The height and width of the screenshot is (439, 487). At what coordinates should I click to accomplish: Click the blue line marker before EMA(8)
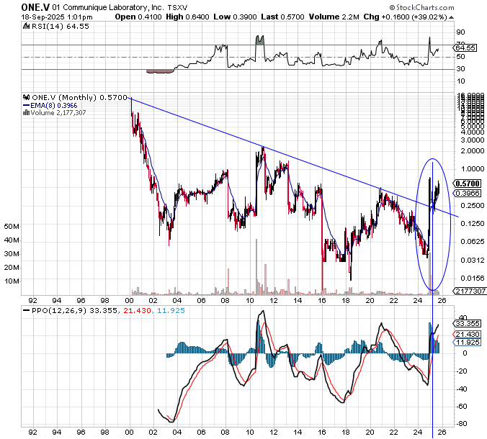[27, 106]
